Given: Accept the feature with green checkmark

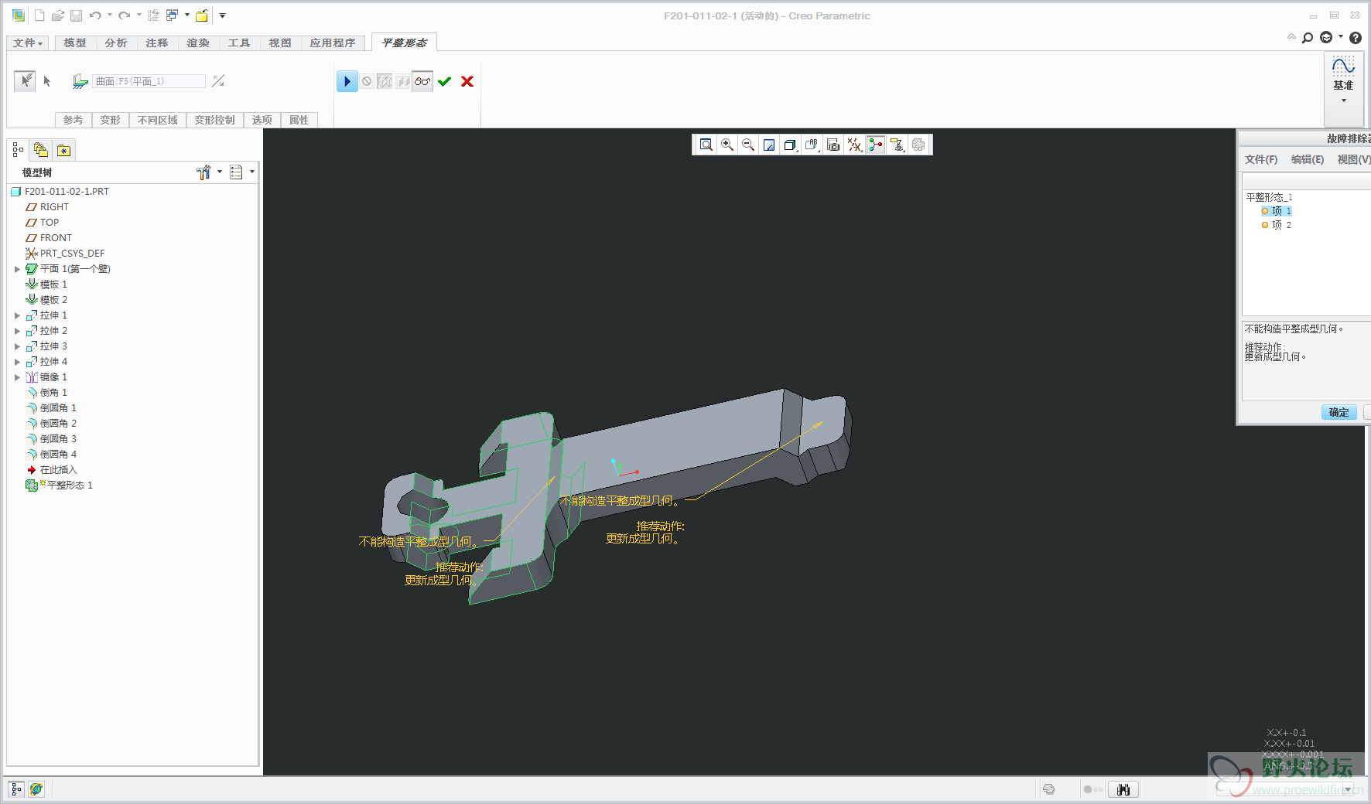Looking at the screenshot, I should [444, 81].
